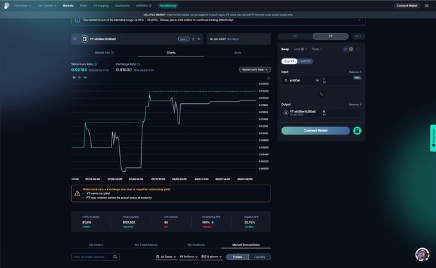
Task: Click the wallet address filter field
Action: click(x=96, y=257)
